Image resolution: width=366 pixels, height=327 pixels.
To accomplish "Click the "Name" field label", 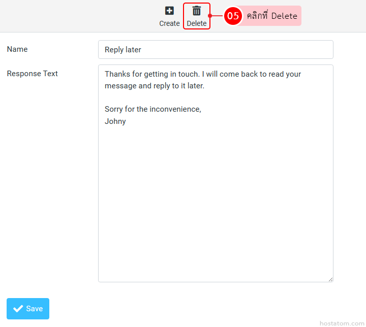I will pyautogui.click(x=17, y=49).
